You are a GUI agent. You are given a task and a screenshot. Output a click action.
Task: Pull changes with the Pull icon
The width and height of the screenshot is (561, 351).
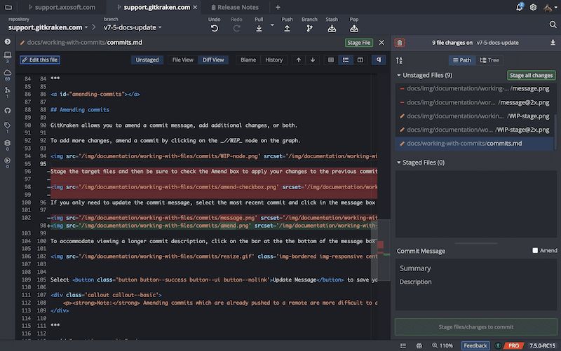pos(259,29)
